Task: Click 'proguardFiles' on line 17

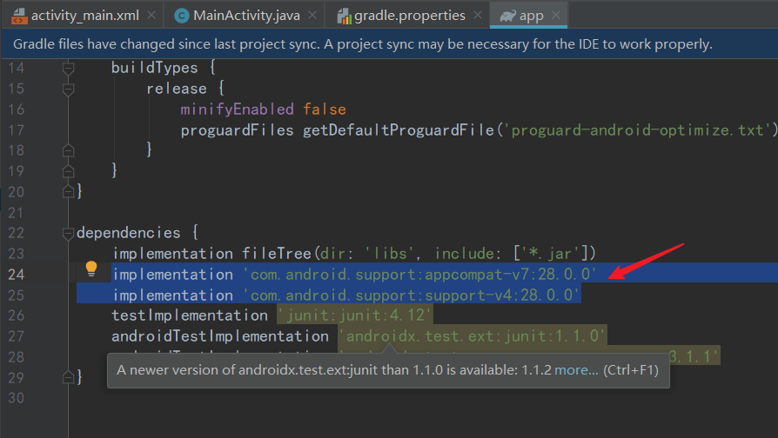Action: coord(238,129)
